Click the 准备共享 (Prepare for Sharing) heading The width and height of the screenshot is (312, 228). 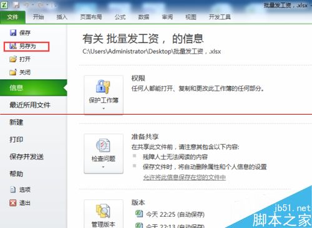pos(145,136)
